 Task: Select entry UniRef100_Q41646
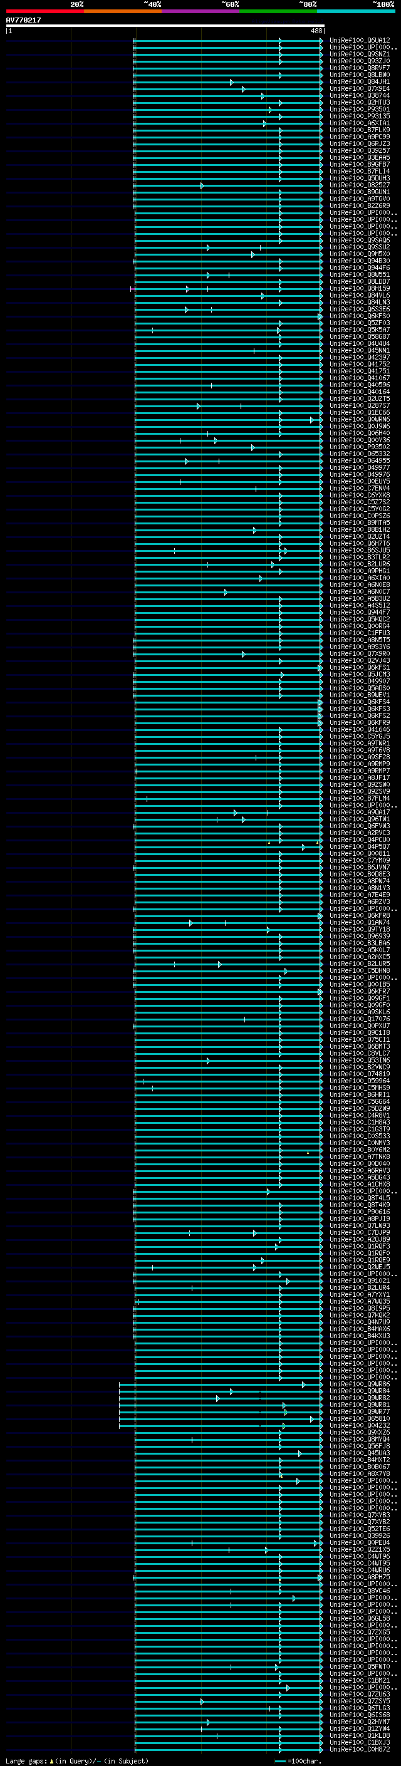point(360,729)
